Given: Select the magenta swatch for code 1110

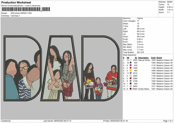Looking at the screenshot, I should click(x=130, y=65).
